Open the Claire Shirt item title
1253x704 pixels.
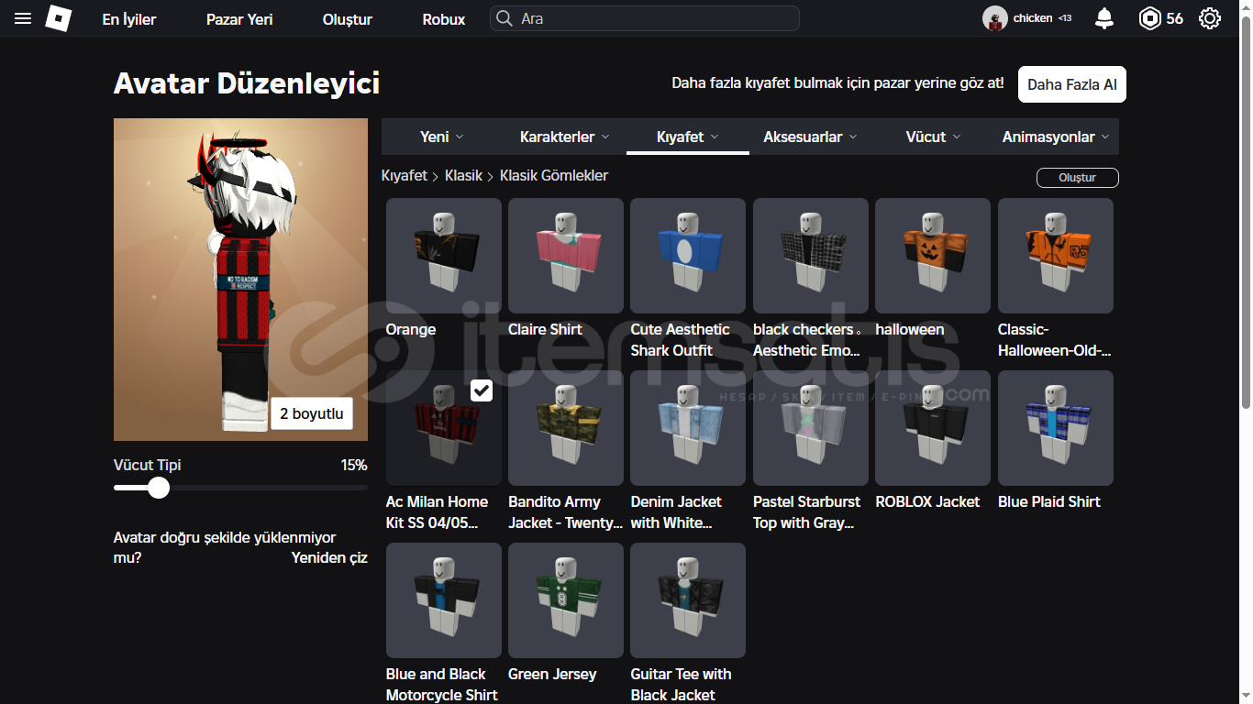click(x=546, y=330)
